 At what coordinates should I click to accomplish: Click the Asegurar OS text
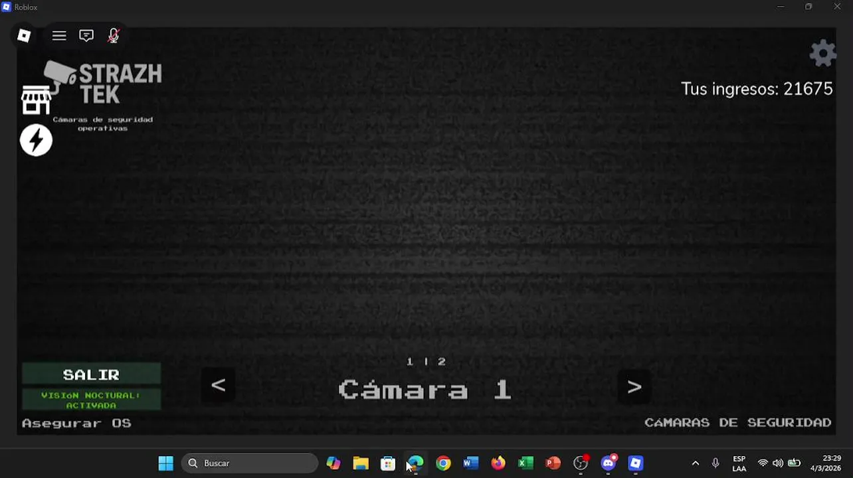76,423
